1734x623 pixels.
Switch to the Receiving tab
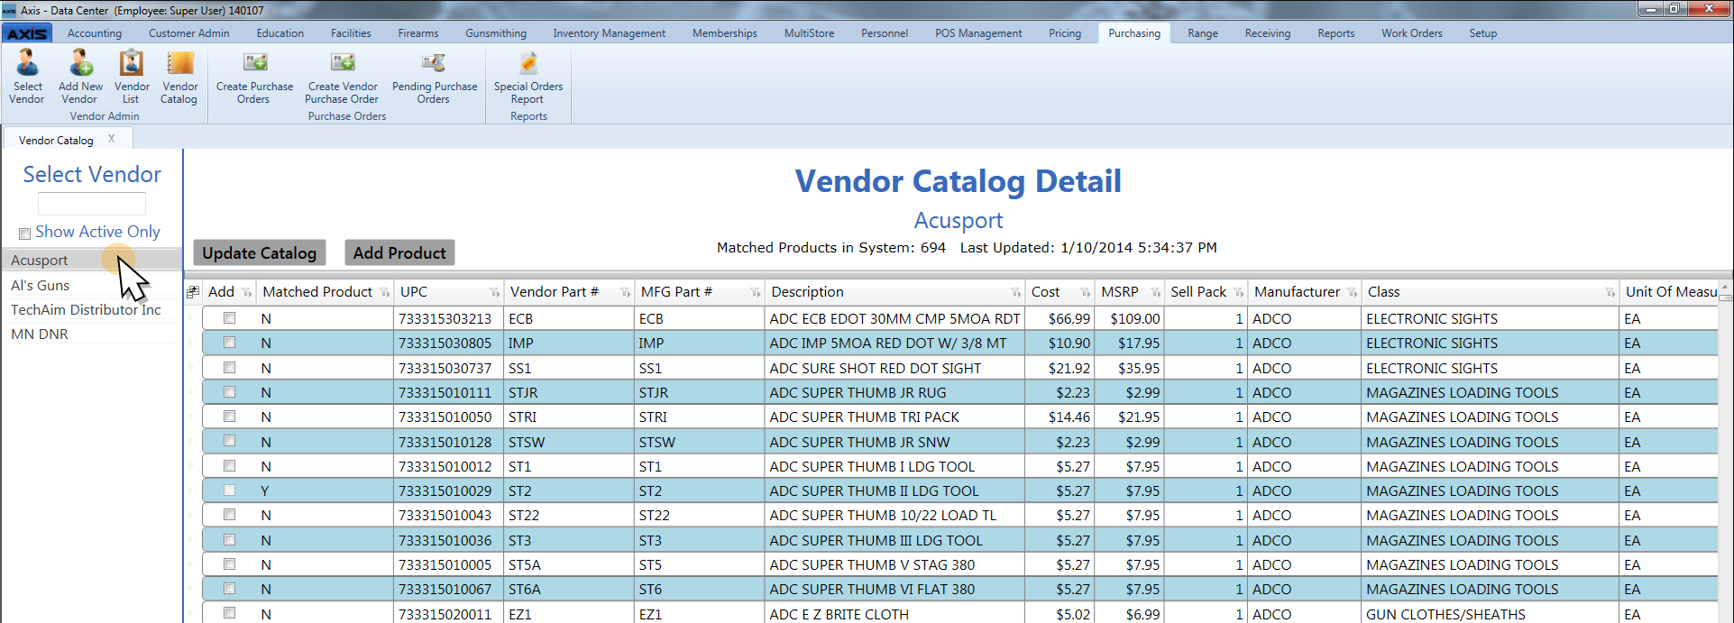tap(1268, 33)
